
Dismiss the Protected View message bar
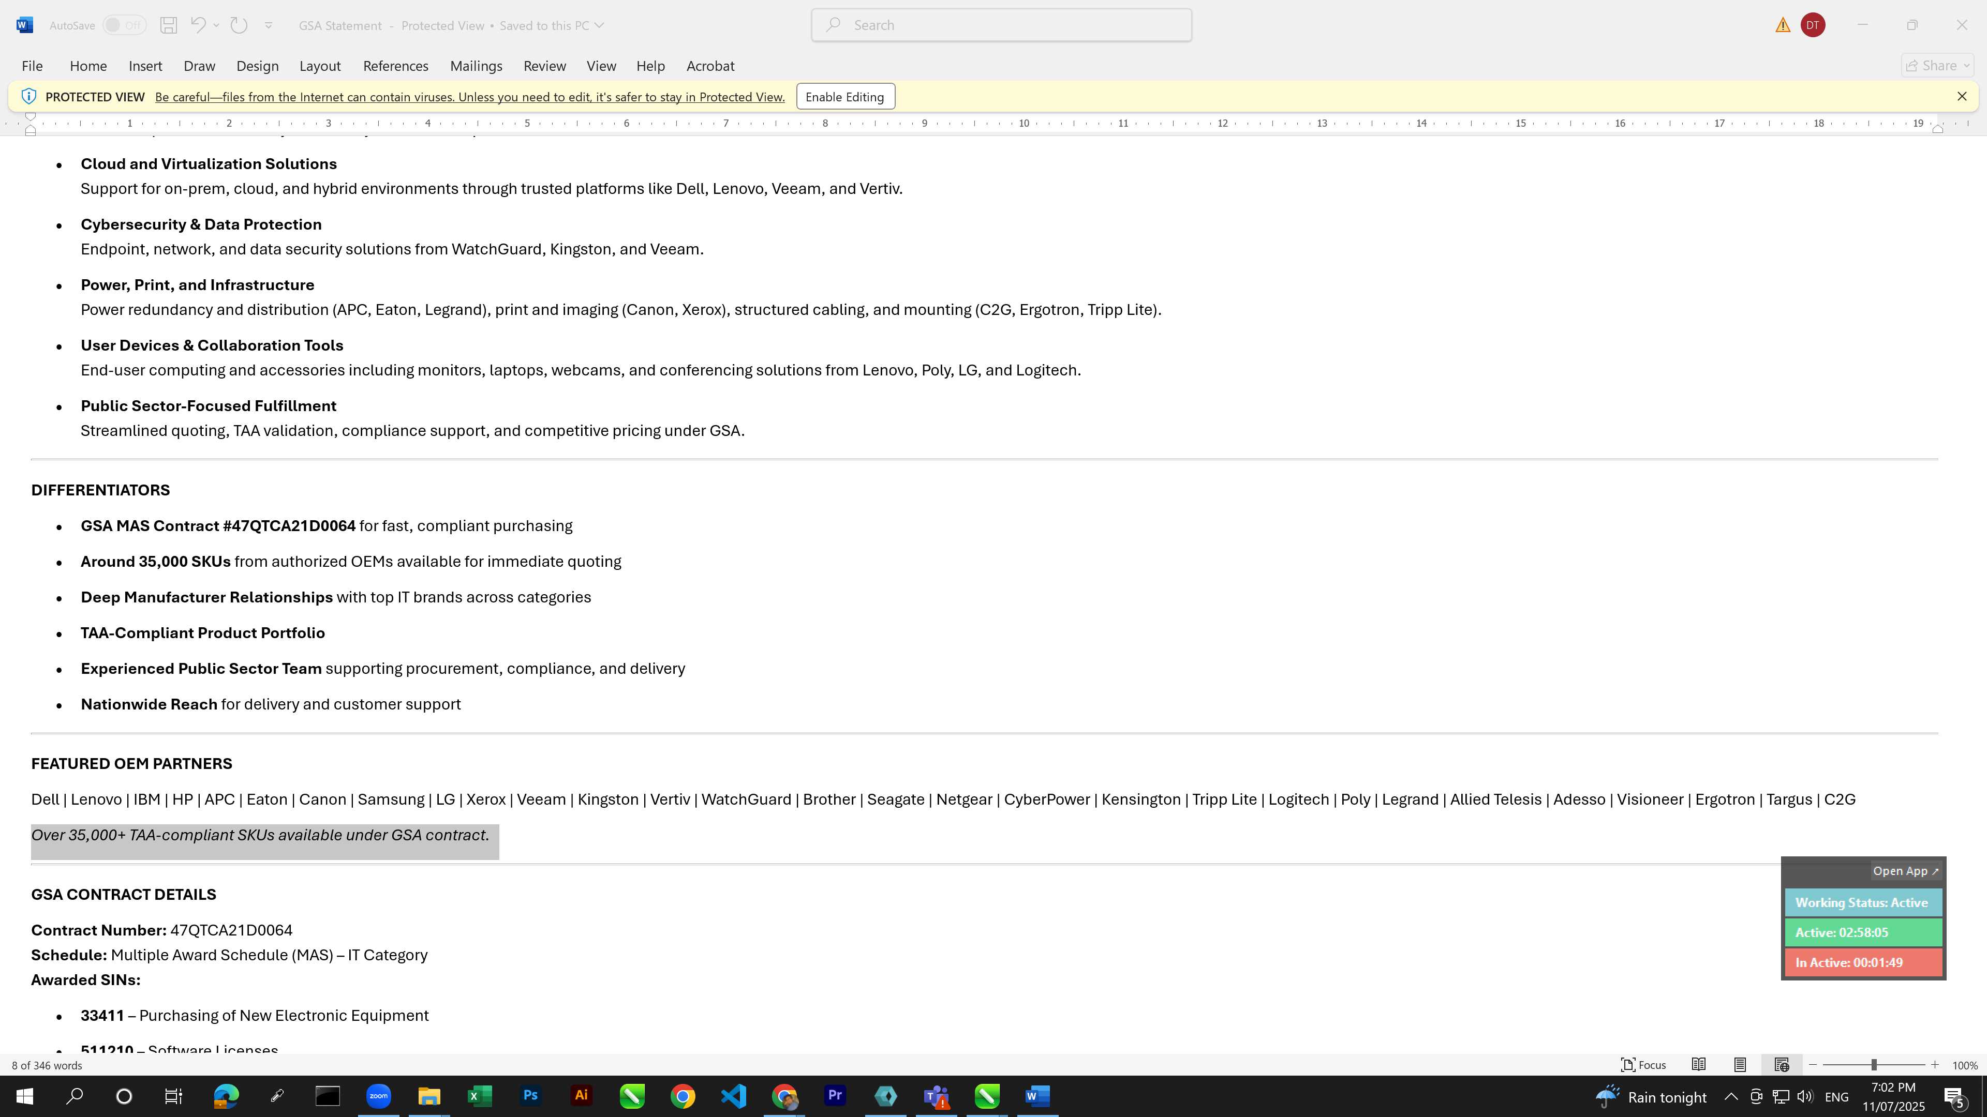(1962, 96)
